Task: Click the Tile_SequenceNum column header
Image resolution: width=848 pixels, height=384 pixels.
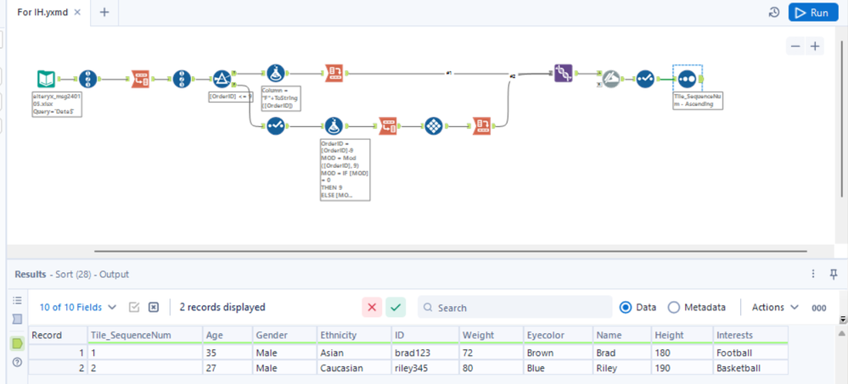Action: point(145,335)
